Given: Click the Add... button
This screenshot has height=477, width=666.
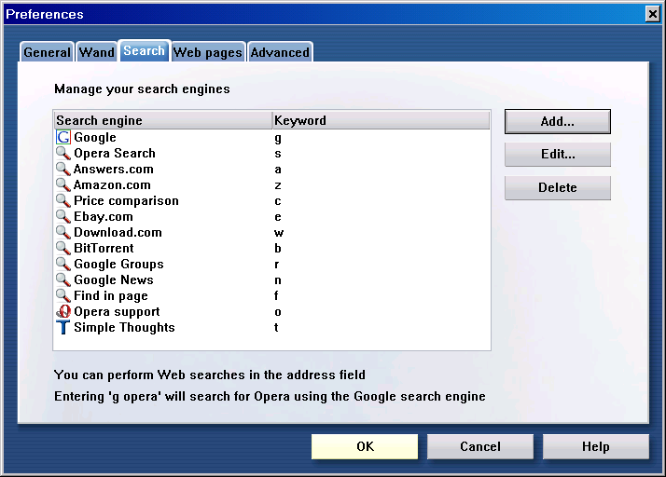Looking at the screenshot, I should pyautogui.click(x=557, y=121).
